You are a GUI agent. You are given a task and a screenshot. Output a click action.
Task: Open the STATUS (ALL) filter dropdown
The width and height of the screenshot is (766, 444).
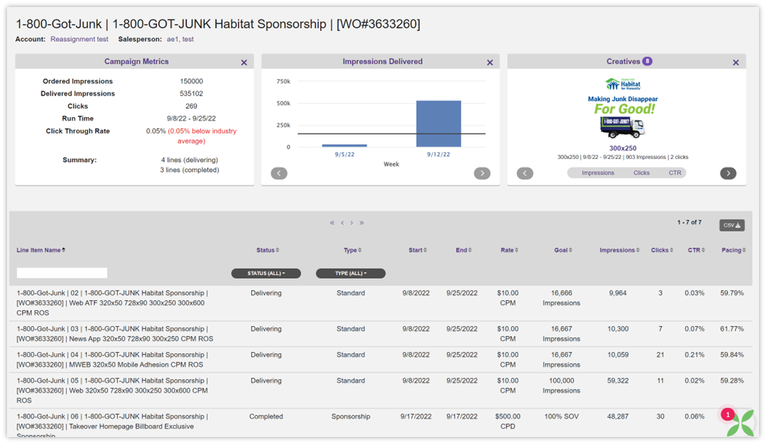266,273
